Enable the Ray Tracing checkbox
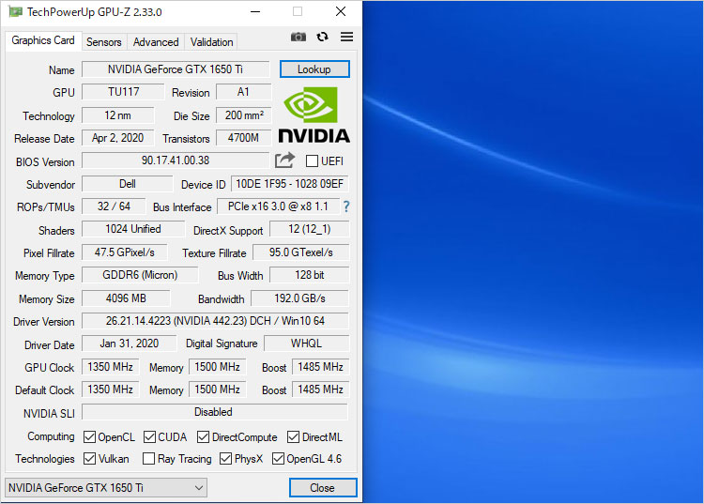Viewport: 704px width, 504px height. coord(148,458)
